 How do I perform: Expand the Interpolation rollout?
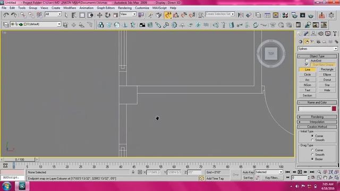317,121
